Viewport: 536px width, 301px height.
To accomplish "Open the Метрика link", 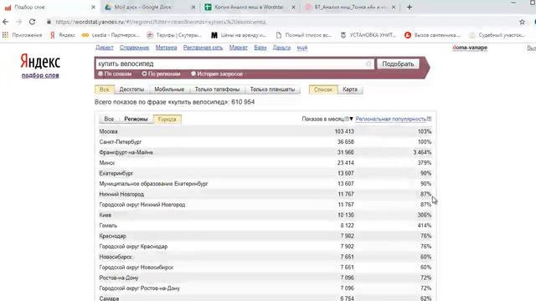I will [166, 48].
